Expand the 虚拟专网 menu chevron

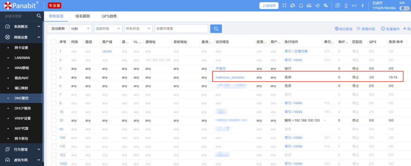click(x=39, y=160)
